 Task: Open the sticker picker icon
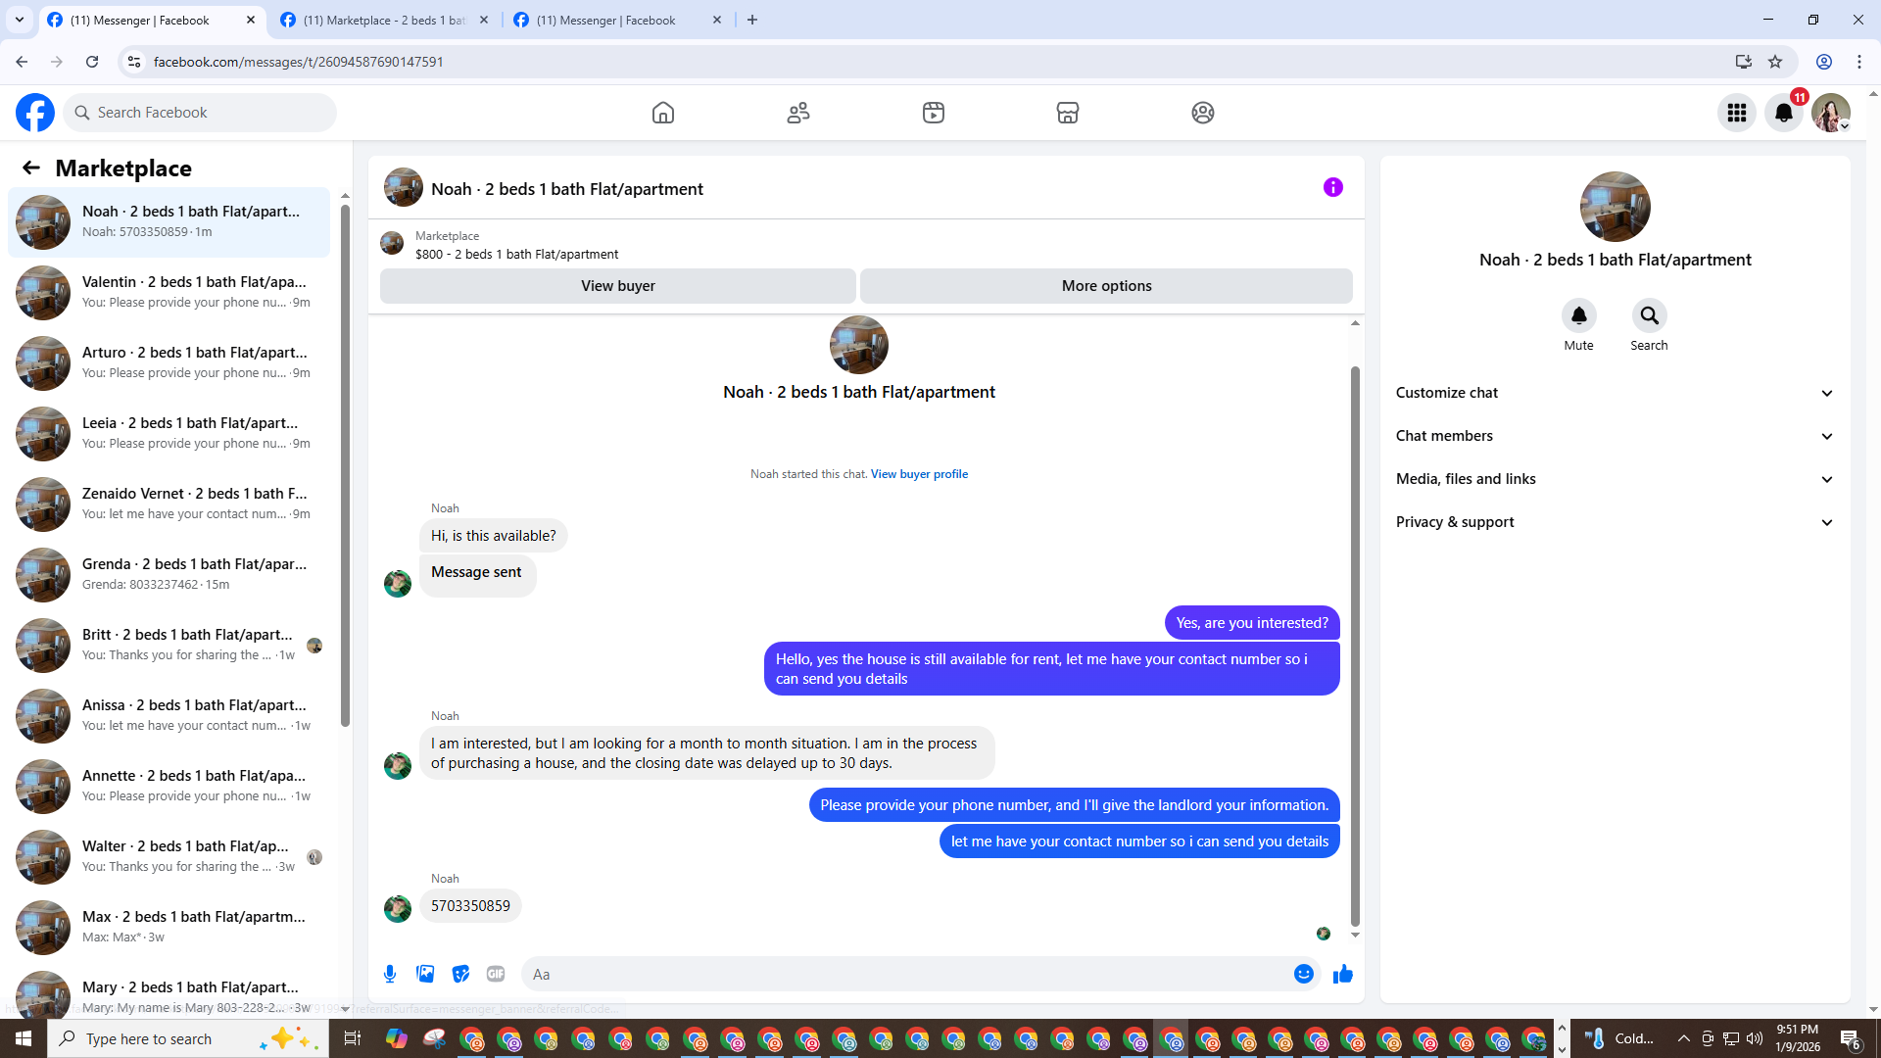(460, 974)
